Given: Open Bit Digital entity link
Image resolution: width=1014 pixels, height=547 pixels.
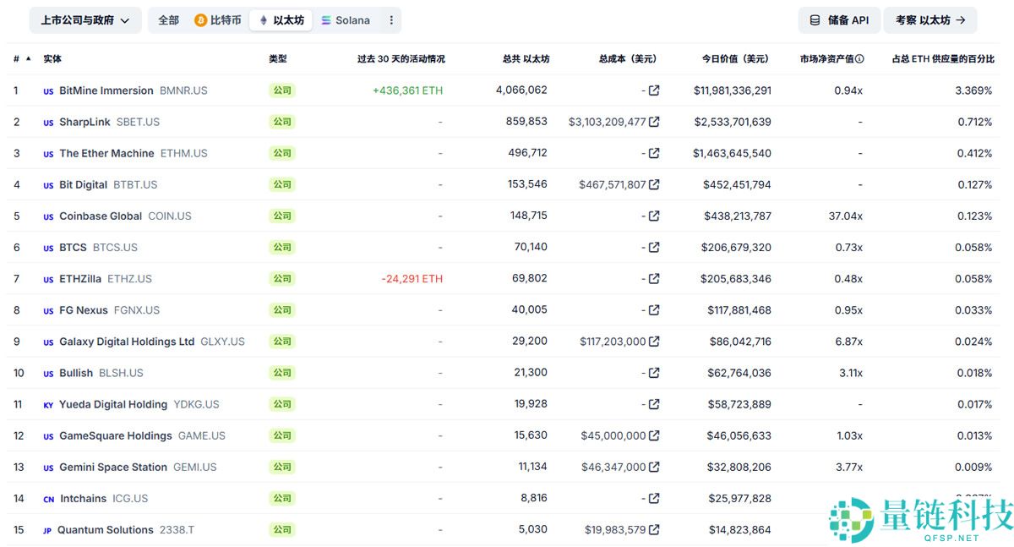Looking at the screenshot, I should tap(83, 184).
